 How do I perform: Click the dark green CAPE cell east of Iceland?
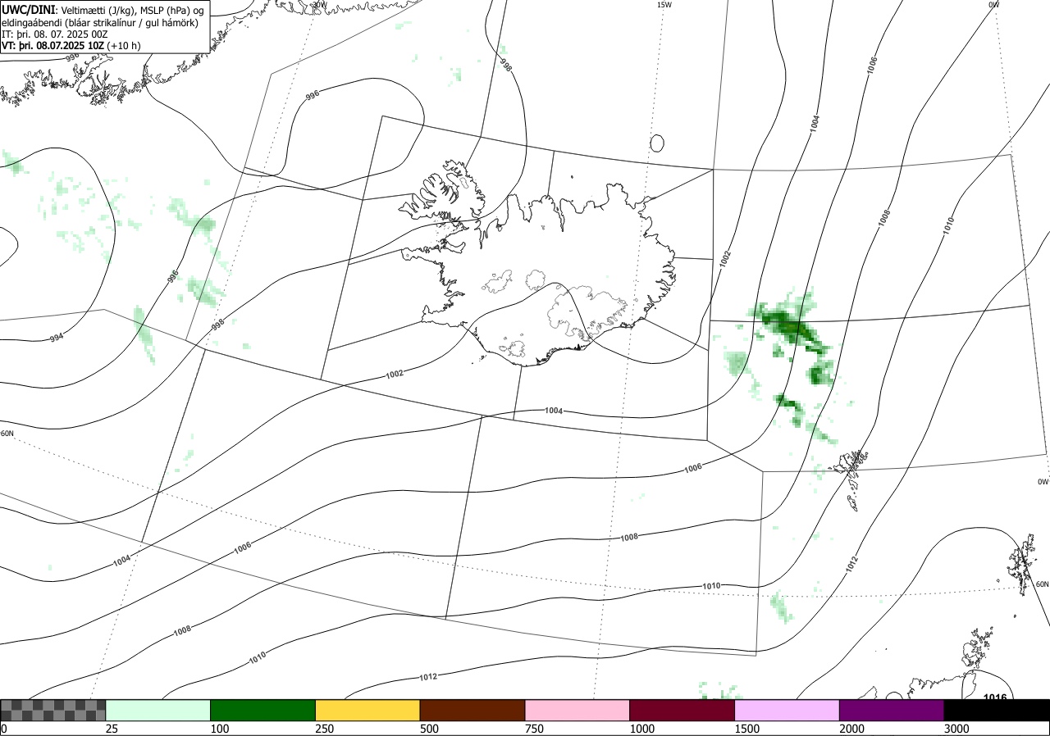point(787,325)
